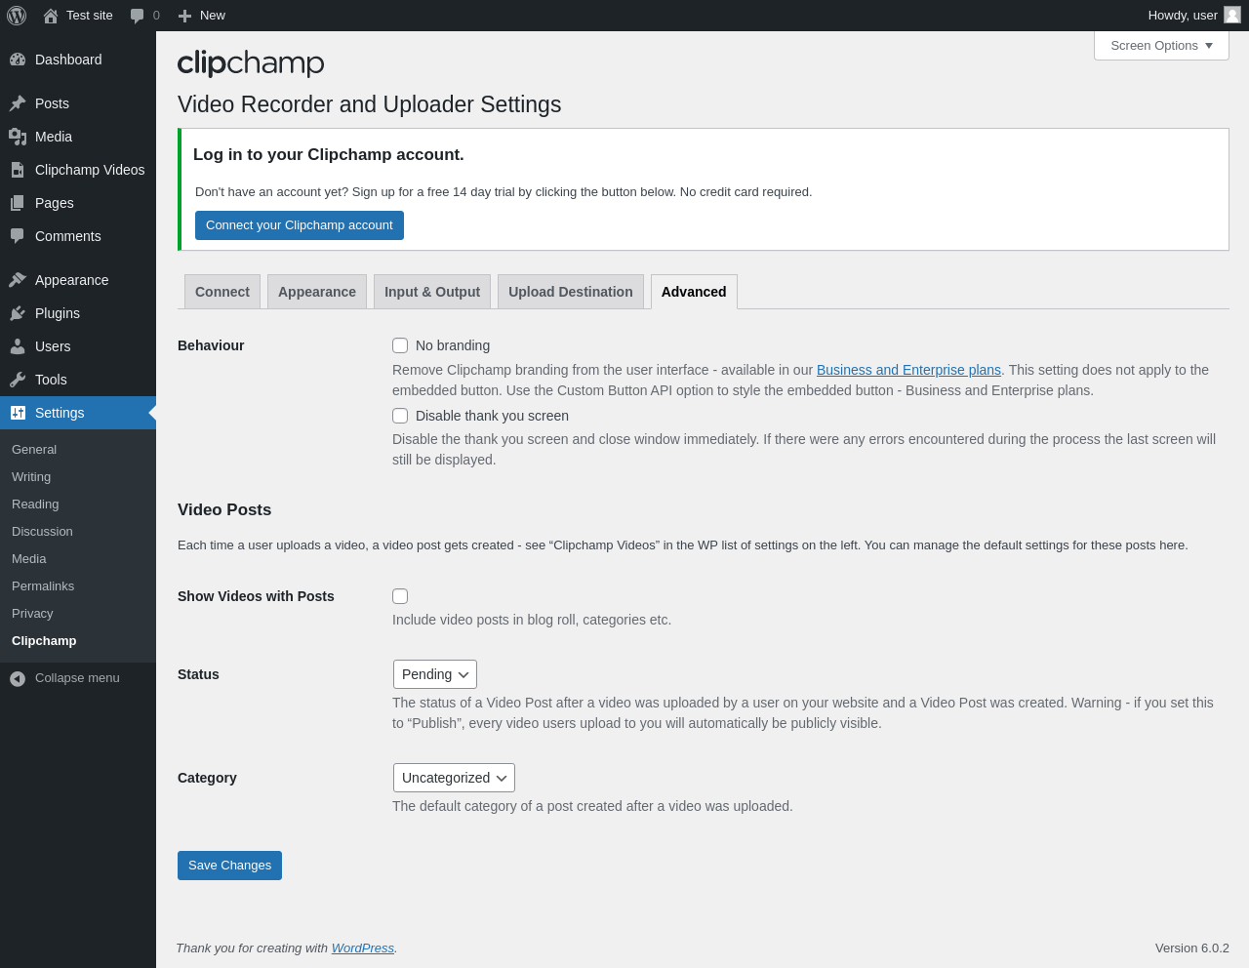Open Dashboard menu label
This screenshot has width=1249, height=968.
(68, 60)
